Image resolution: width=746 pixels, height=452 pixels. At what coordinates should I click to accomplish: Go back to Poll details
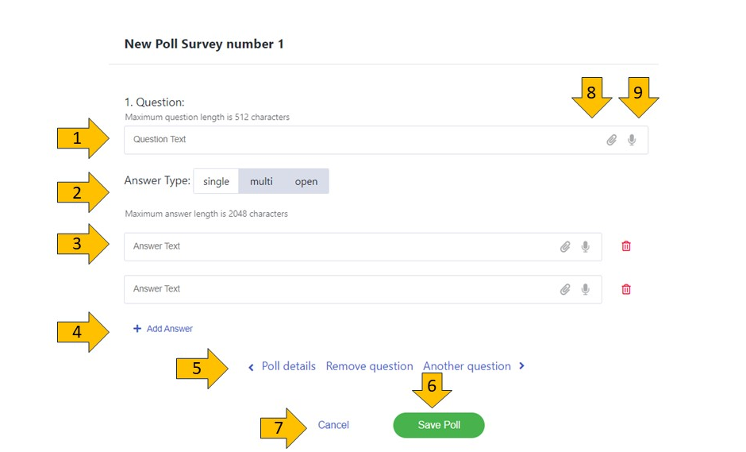(288, 366)
